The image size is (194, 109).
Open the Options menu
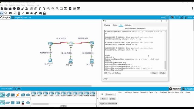pos(12,5)
